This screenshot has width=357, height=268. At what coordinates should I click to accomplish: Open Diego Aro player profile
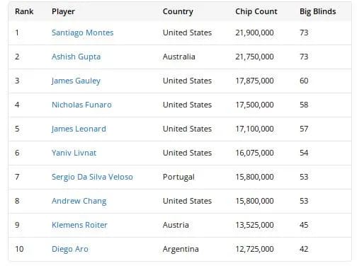click(70, 249)
